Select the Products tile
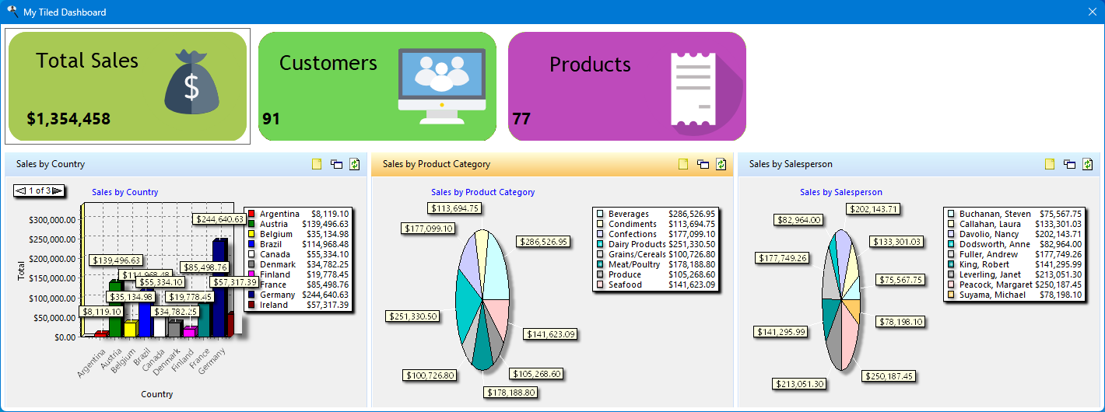Image resolution: width=1105 pixels, height=412 pixels. [x=626, y=86]
